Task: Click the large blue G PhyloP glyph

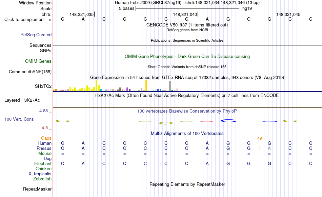Action: (x=228, y=121)
